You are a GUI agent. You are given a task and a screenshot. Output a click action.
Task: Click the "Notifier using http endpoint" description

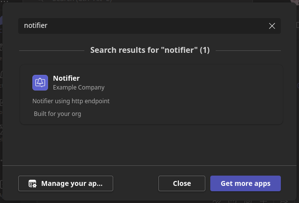(x=71, y=101)
